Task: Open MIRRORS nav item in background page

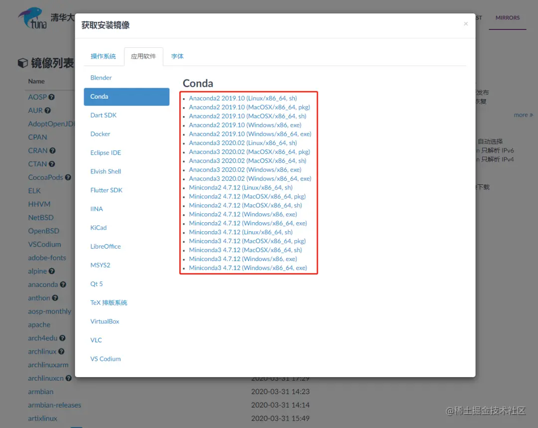Action: (x=508, y=18)
